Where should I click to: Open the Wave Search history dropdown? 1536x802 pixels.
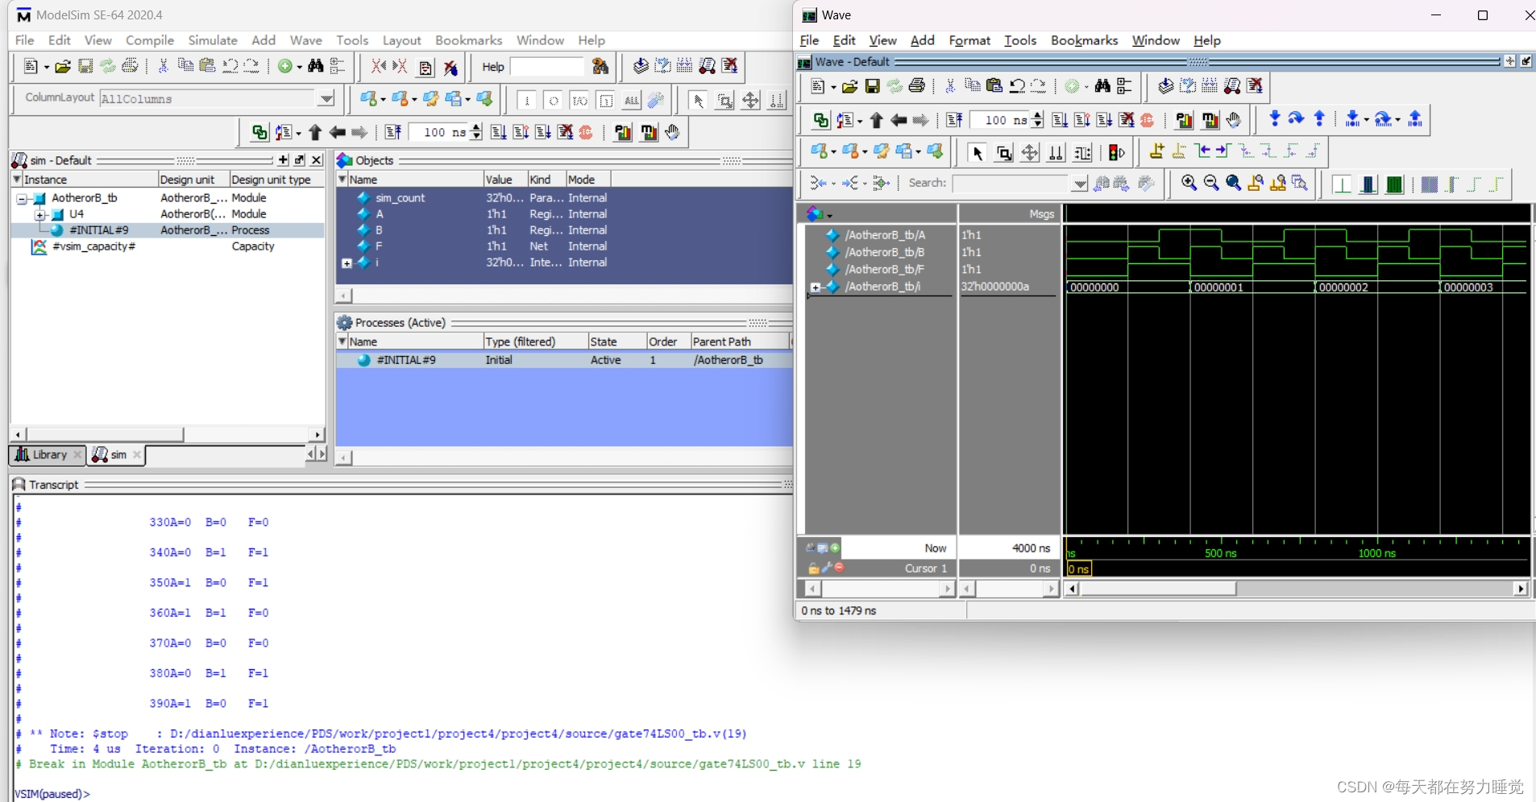point(1080,184)
